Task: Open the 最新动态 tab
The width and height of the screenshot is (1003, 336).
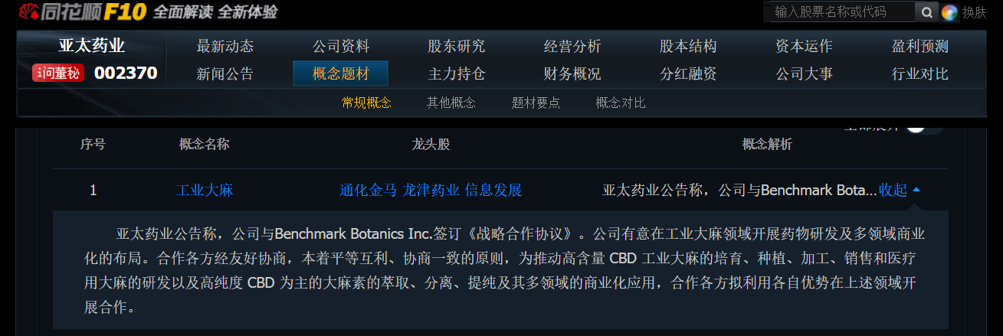Action: pyautogui.click(x=225, y=46)
